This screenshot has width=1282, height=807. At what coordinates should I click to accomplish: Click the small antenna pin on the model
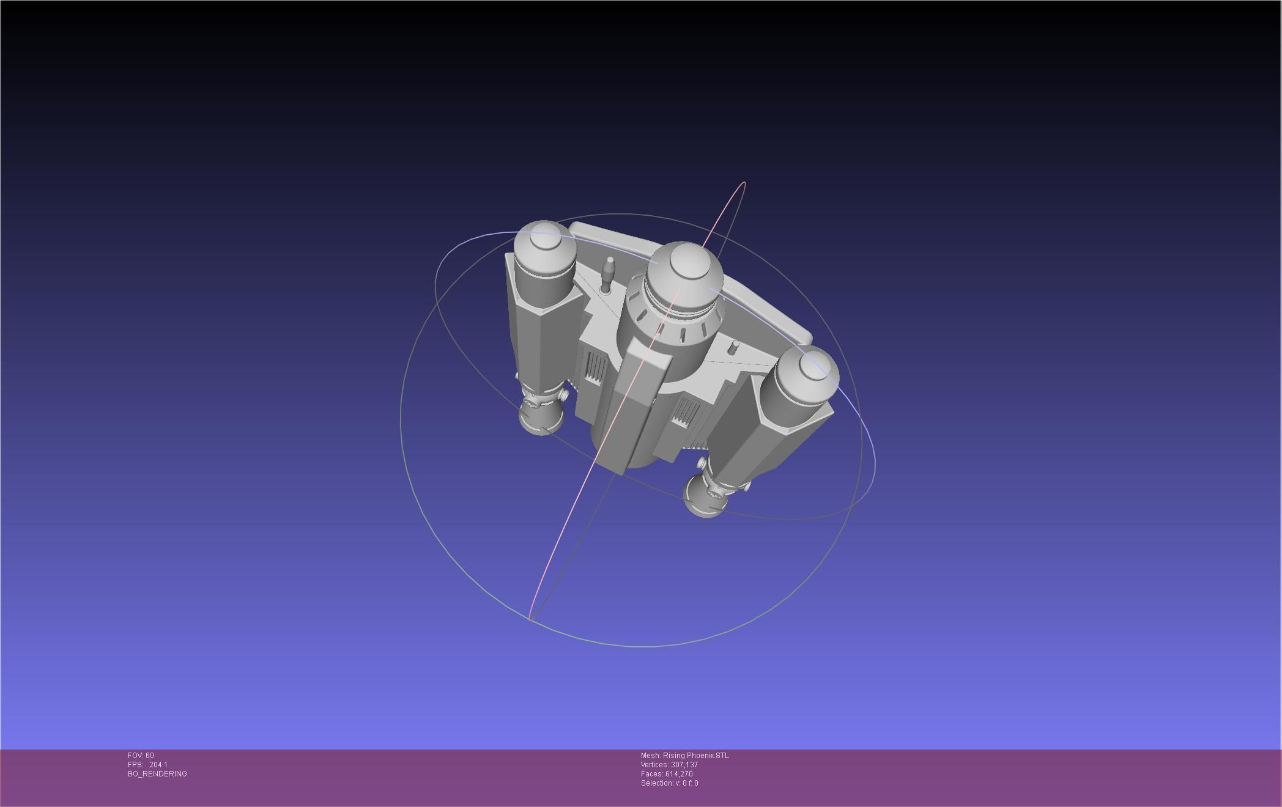coord(609,275)
